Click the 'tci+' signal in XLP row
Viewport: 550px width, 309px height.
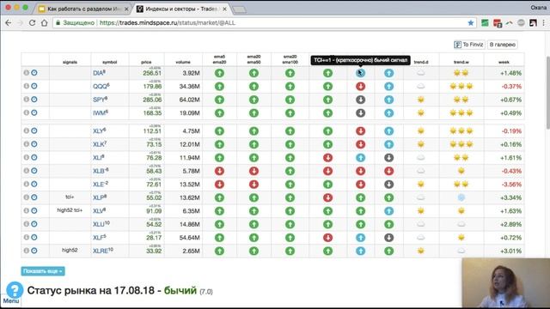point(70,197)
